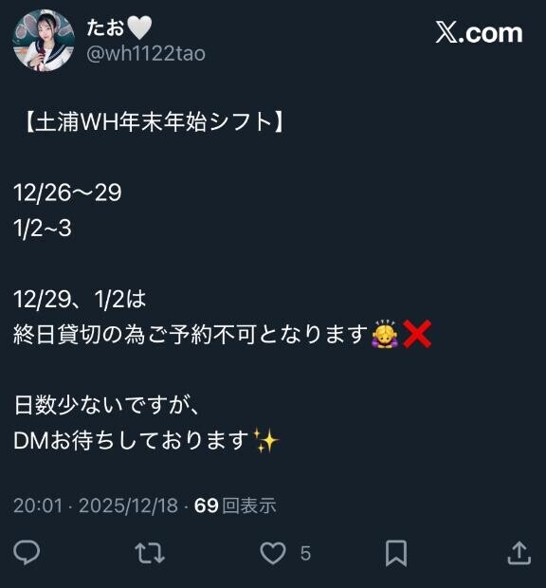Open the profile avatar photo
Viewport: 546px width, 588px height.
(x=43, y=40)
